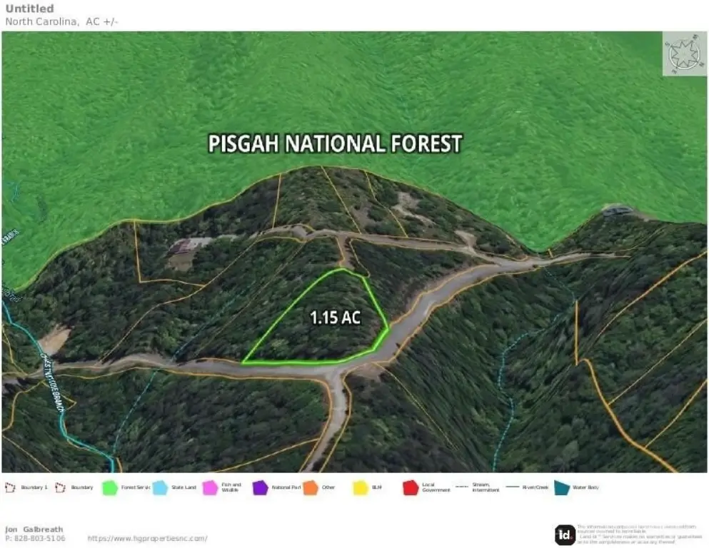Click the red Local Government legend icon

(x=411, y=487)
